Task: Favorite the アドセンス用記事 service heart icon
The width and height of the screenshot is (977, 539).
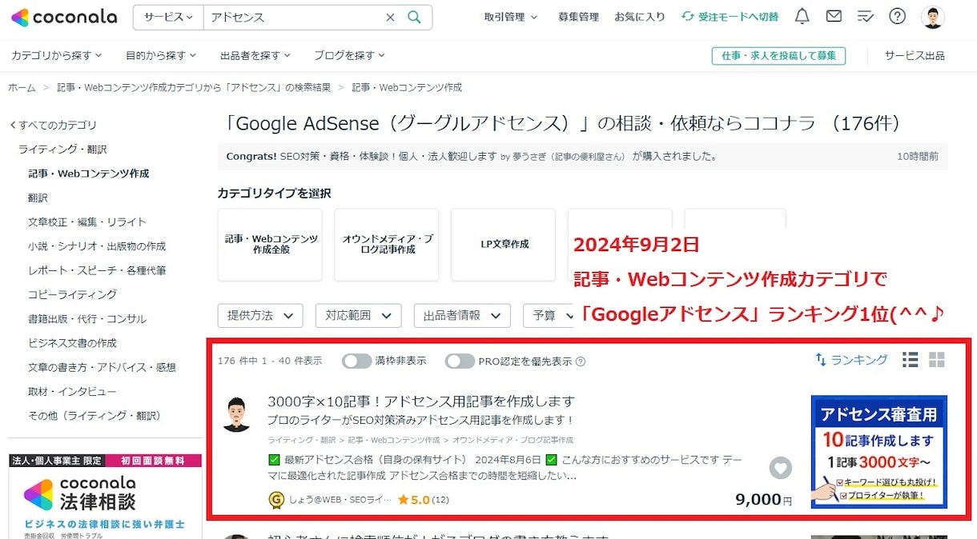Action: click(781, 468)
